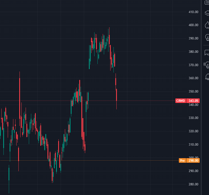
Task: Open the object tree layers icon
Action: (207, 13)
